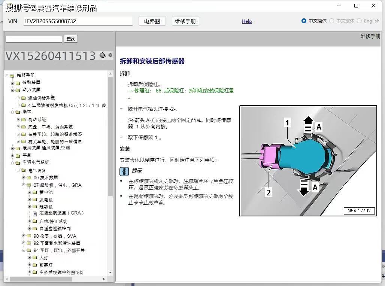Click the blue info icon beside 提示
Viewport: 385px width, 286px height.
(124, 171)
